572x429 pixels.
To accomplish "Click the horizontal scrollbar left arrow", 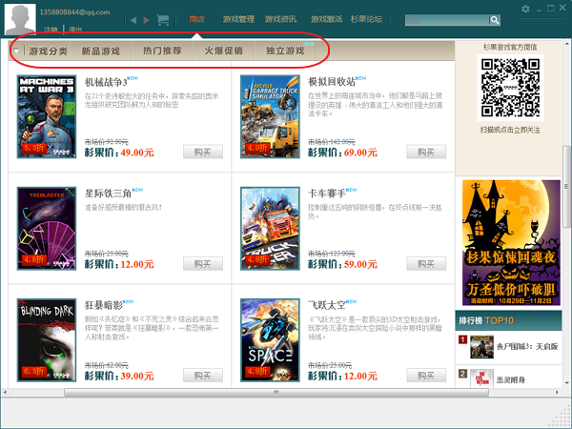I will tap(5, 392).
